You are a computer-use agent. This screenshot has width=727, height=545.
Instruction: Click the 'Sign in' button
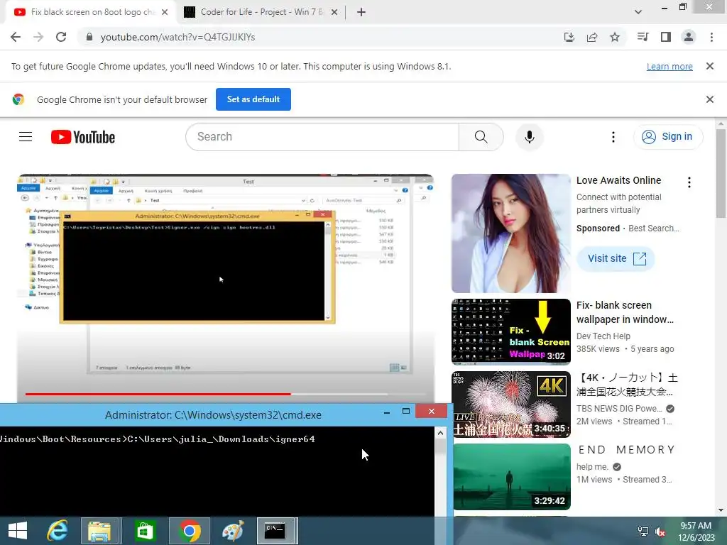668,137
